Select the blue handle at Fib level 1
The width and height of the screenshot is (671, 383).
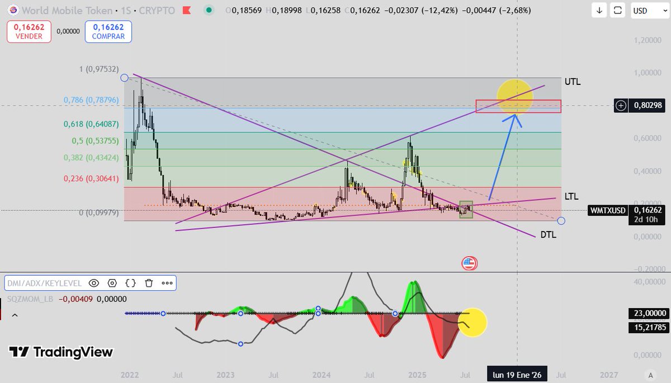(124, 78)
